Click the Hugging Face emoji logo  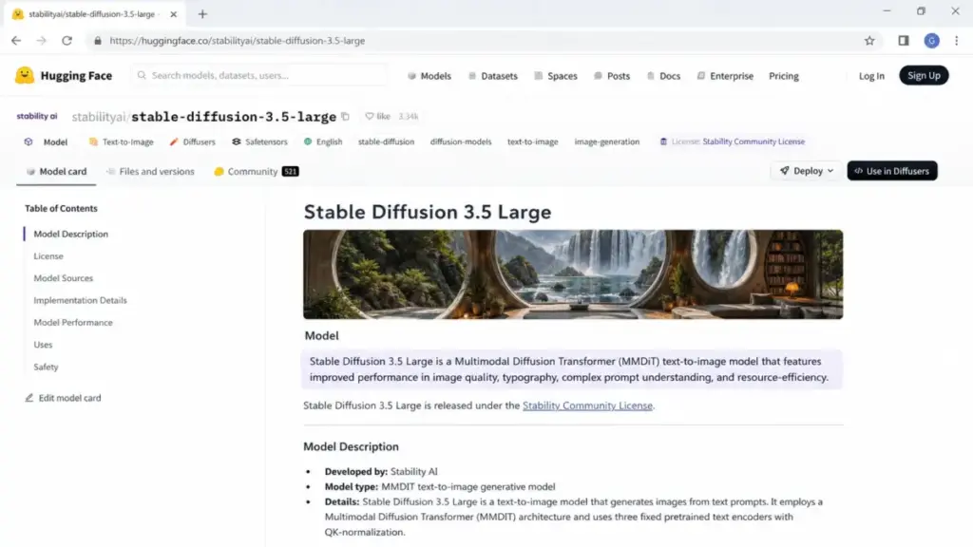(x=24, y=75)
